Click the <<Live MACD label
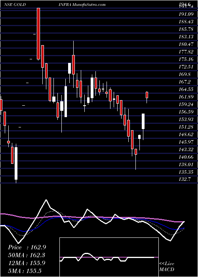Viewport: 198px width, 277px height. point(167,267)
